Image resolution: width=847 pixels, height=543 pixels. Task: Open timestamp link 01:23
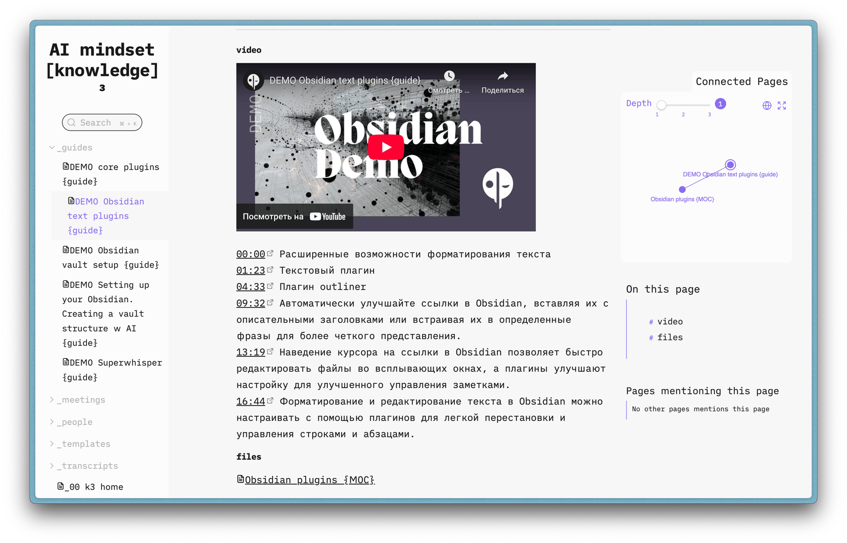click(x=251, y=270)
